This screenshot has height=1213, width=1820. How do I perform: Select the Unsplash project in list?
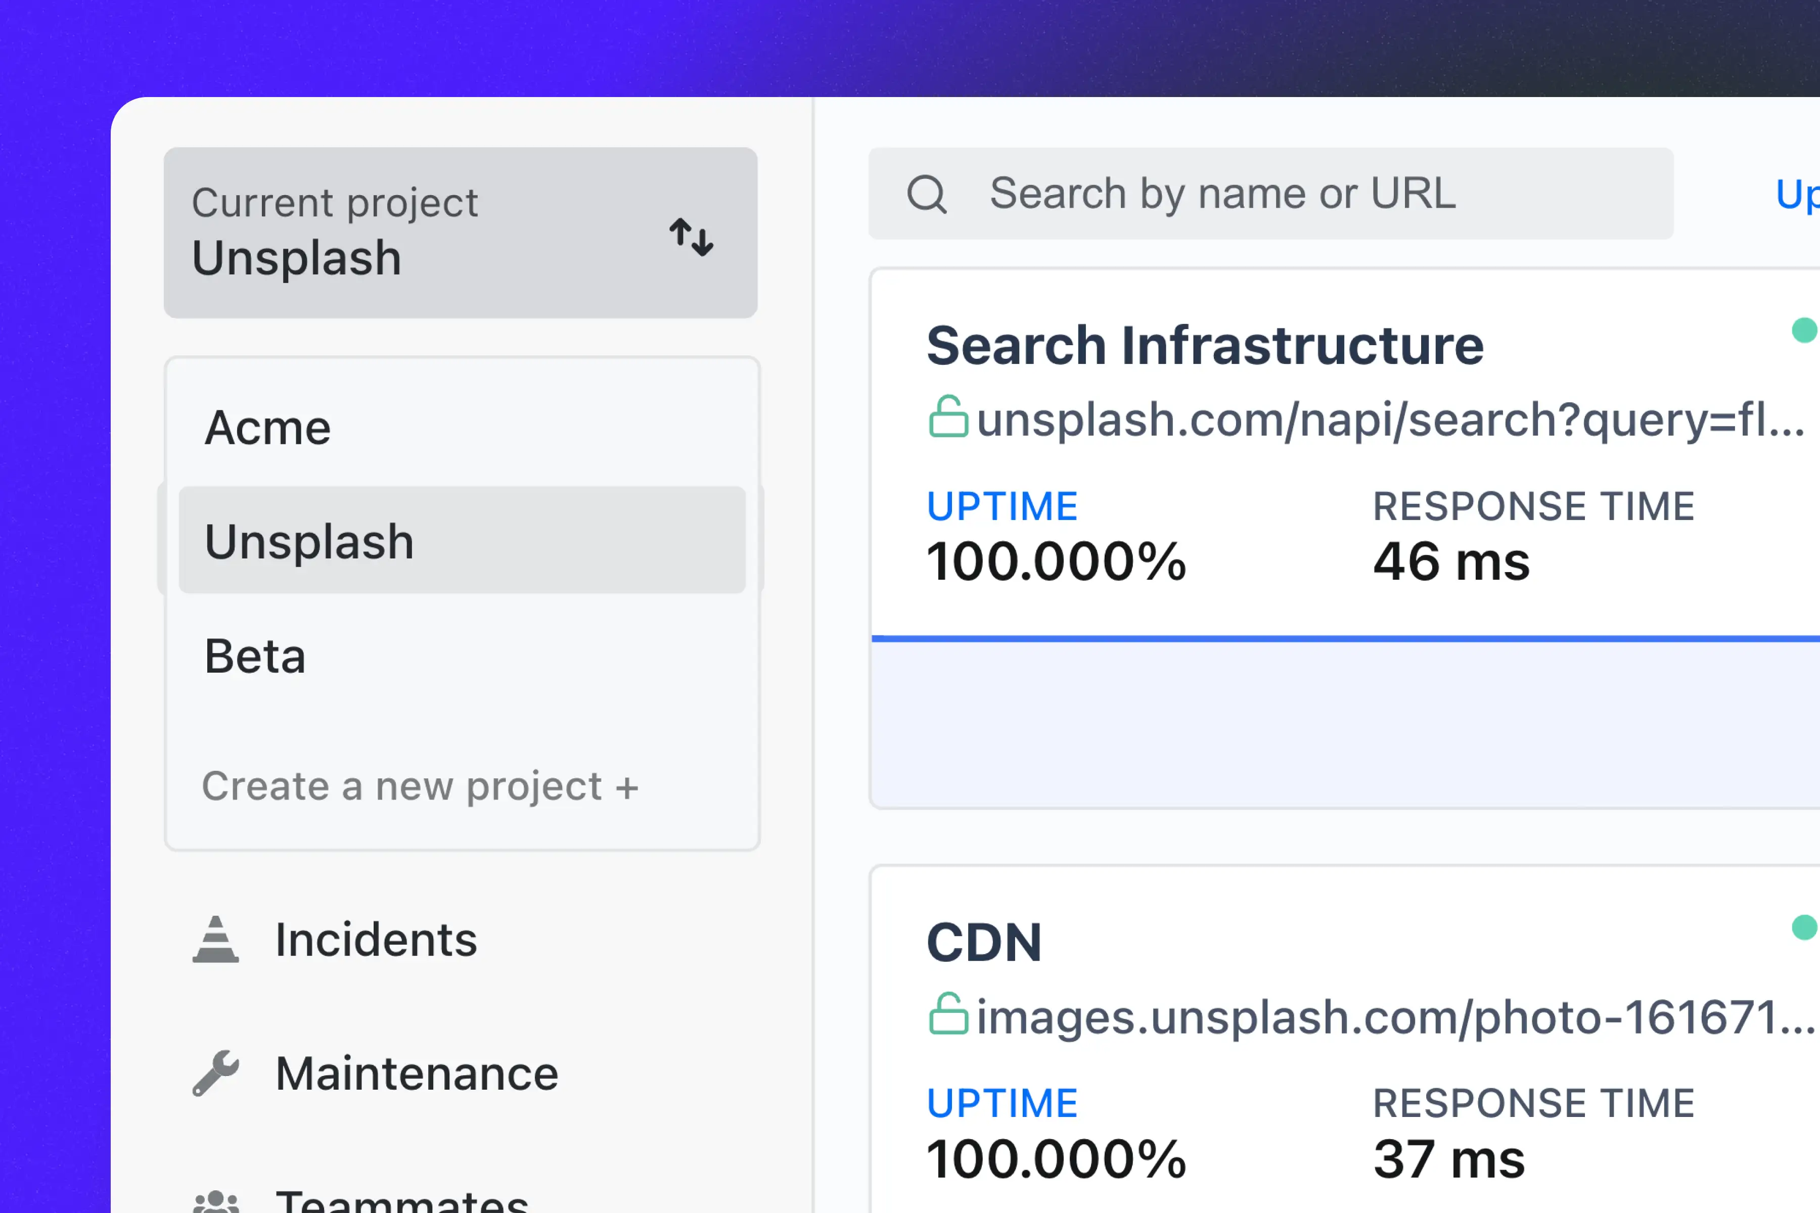462,540
